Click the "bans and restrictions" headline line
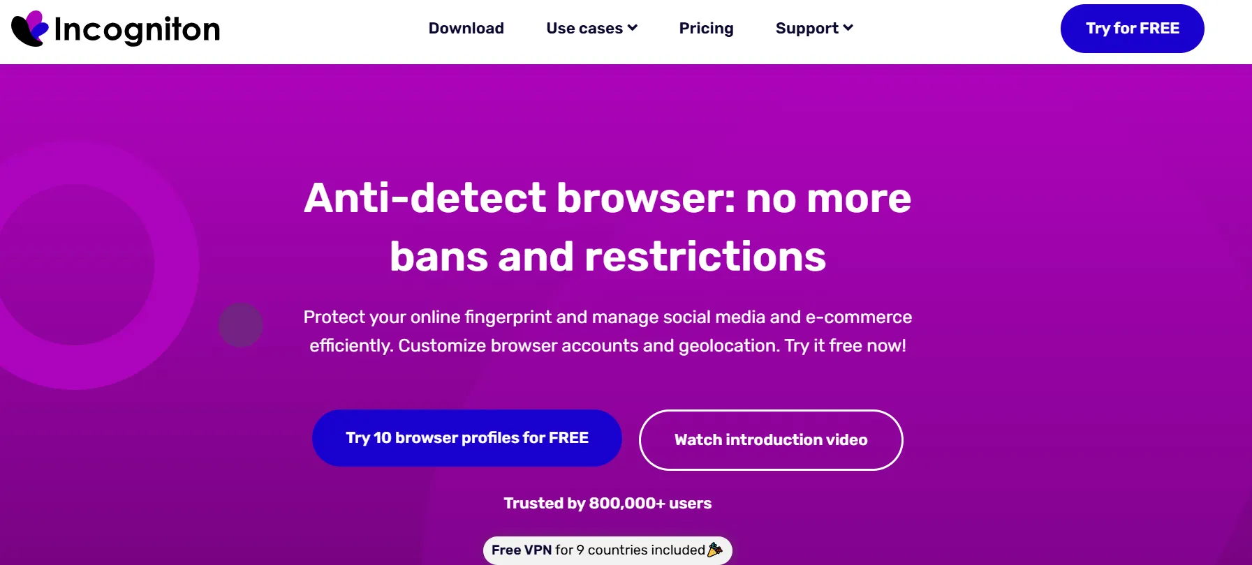Screen dimensions: 1252x565 (x=607, y=257)
